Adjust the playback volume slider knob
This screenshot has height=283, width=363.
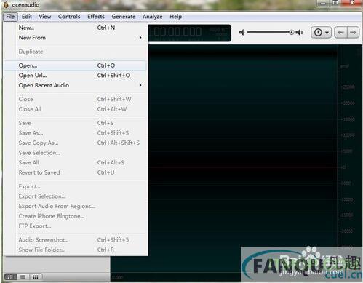[292, 32]
